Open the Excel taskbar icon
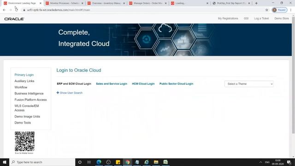Image resolution: width=295 pixels, height=166 pixels. [165, 162]
